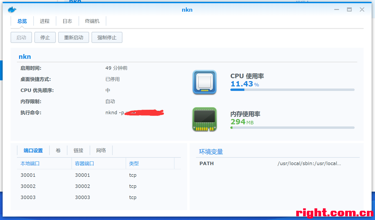The width and height of the screenshot is (375, 220).
Task: Click the 49 分钟前 uptime value
Action: click(x=116, y=68)
